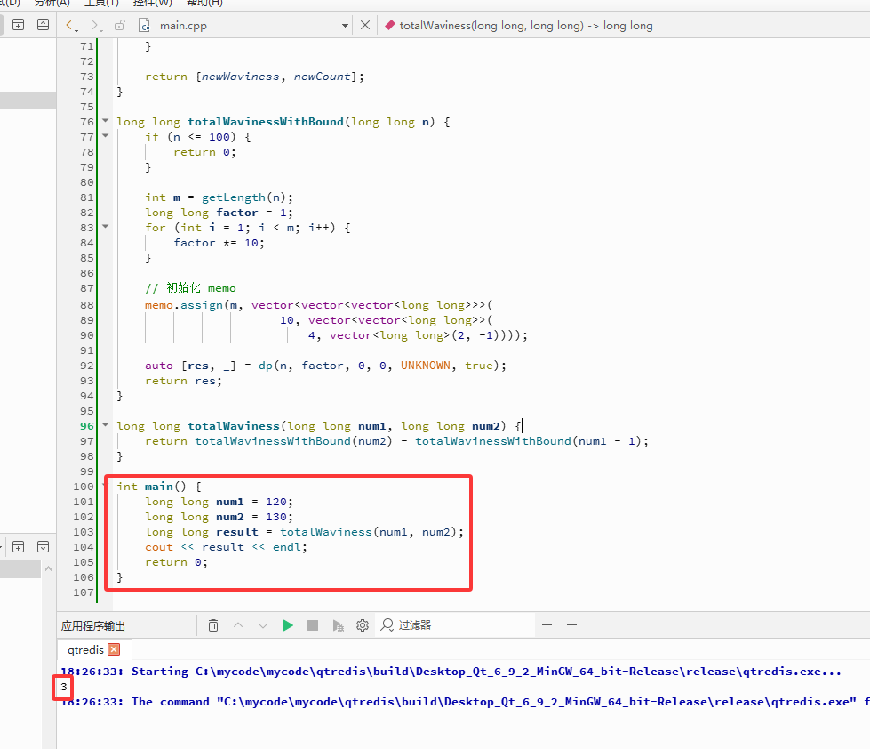Split the top side panel with plus icon

pyautogui.click(x=19, y=24)
